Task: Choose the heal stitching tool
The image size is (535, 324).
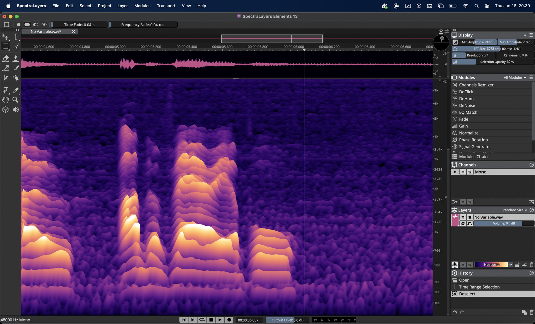Action: (5, 68)
